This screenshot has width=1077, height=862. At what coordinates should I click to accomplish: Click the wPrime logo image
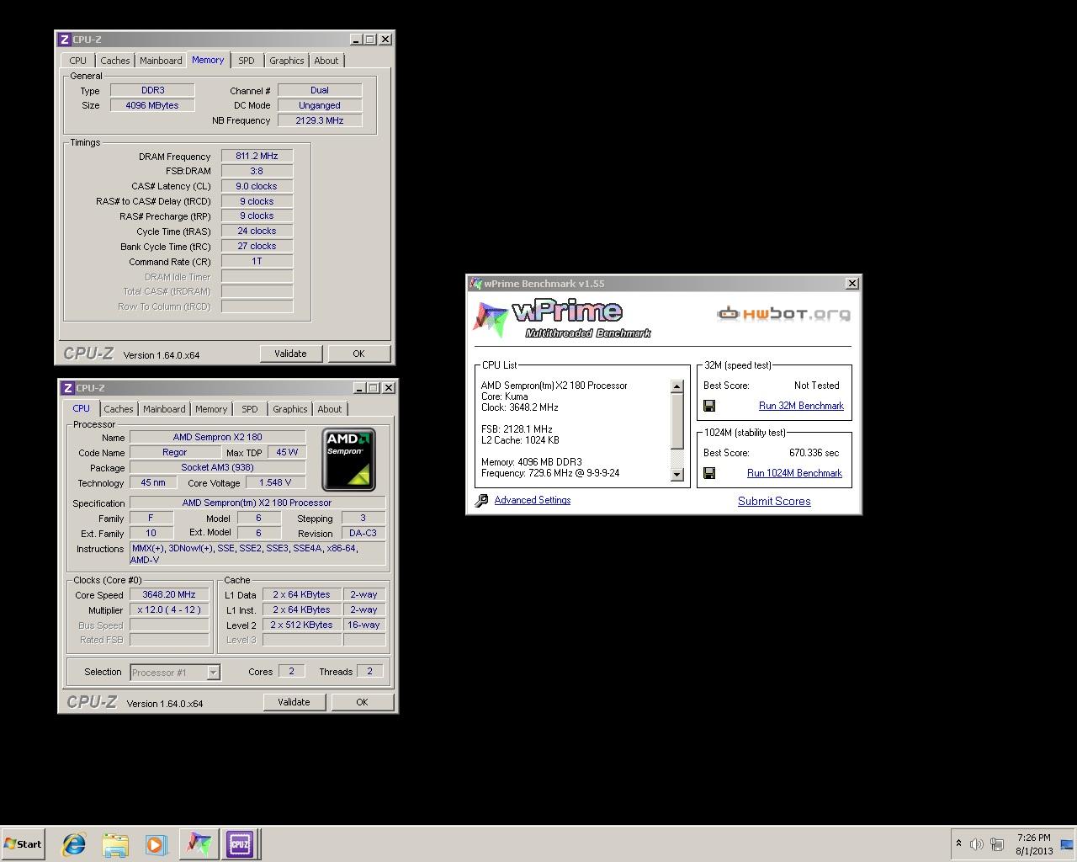(562, 319)
